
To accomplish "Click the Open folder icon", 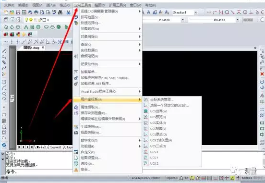I will pyautogui.click(x=12, y=12).
